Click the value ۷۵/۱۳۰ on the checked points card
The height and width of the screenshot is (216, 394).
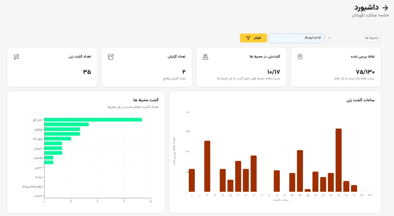(365, 72)
